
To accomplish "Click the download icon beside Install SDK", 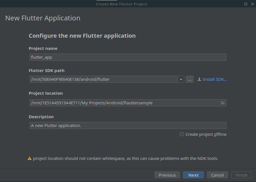I will coord(199,79).
